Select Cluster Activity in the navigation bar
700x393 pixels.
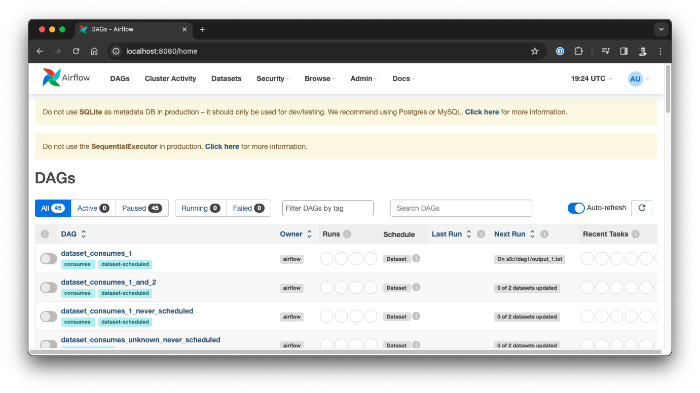pyautogui.click(x=170, y=78)
